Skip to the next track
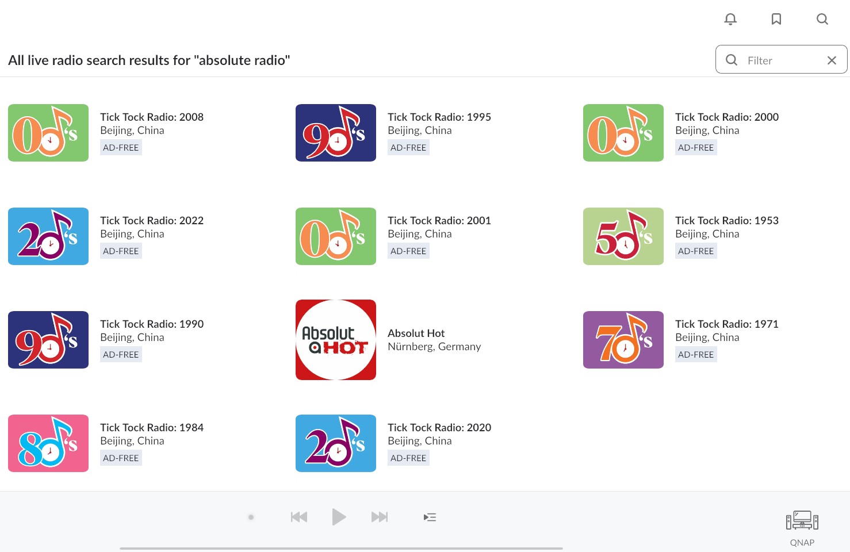The image size is (850, 552). 380,517
